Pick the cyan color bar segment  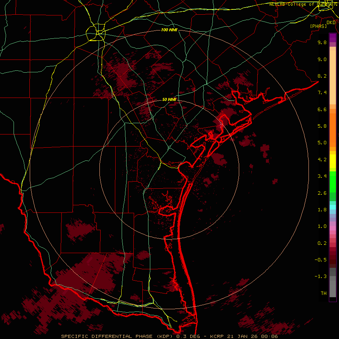pyautogui.click(x=333, y=207)
